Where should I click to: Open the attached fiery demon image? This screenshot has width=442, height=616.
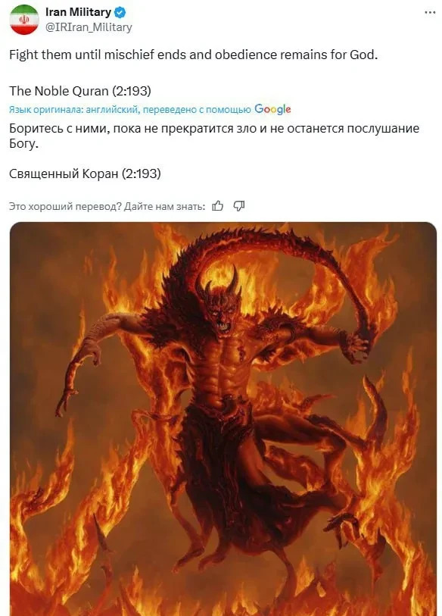pyautogui.click(x=223, y=419)
